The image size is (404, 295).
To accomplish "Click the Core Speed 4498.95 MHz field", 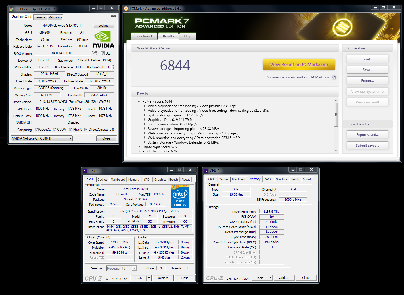I will tap(120, 242).
